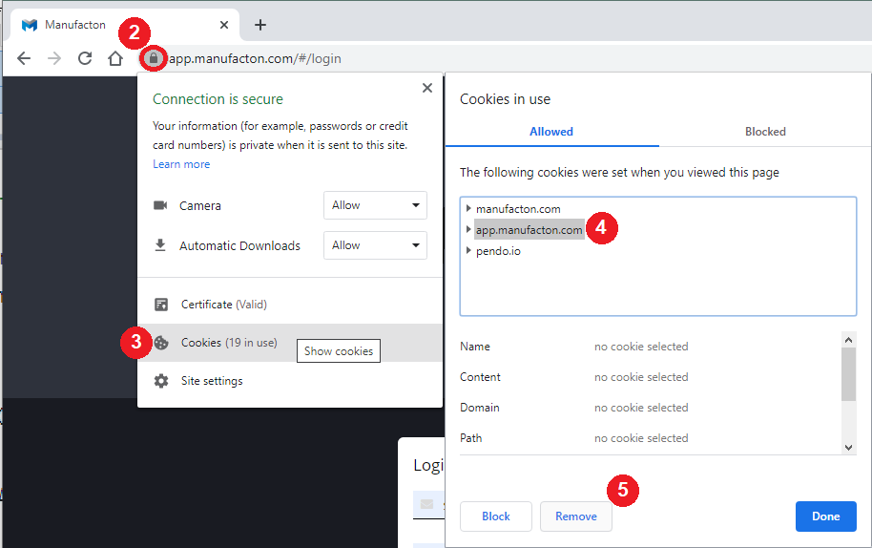872x548 pixels.
Task: Click the browser back arrow
Action: coord(24,58)
